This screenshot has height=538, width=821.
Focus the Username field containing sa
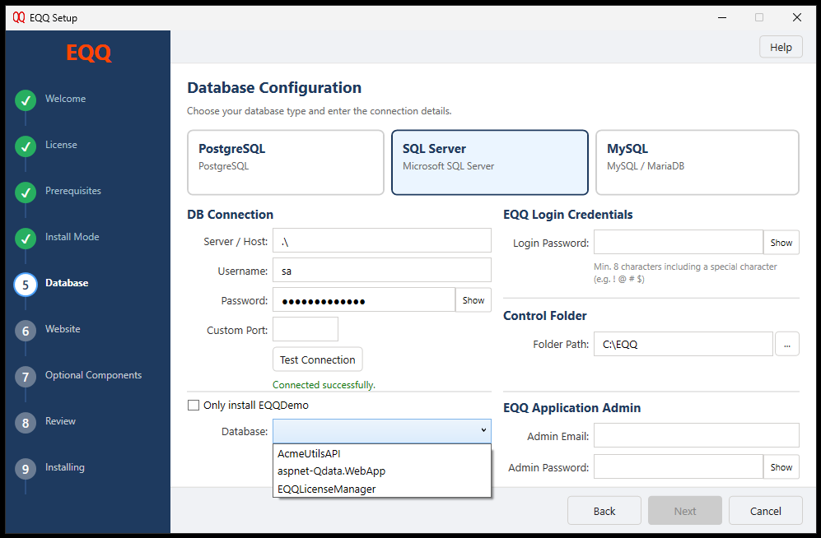pos(382,271)
